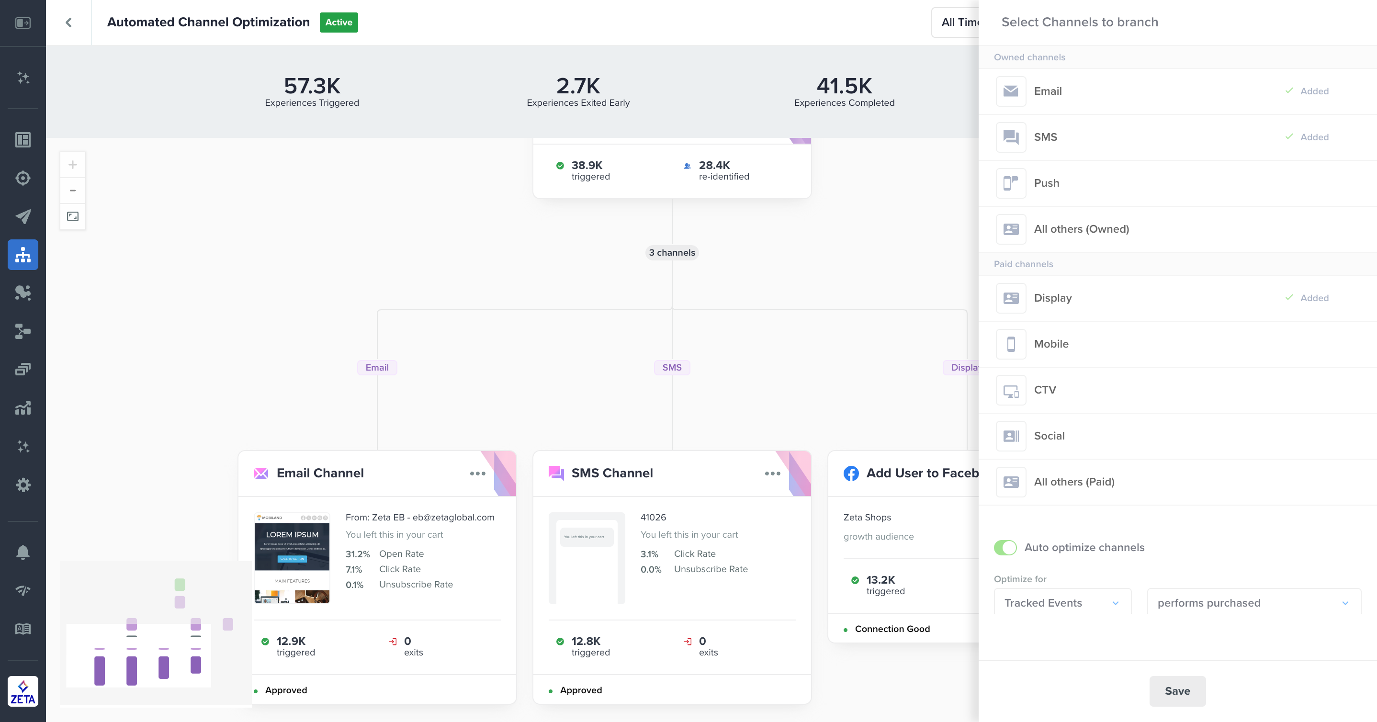Click the zoom in control on canvas

click(73, 165)
